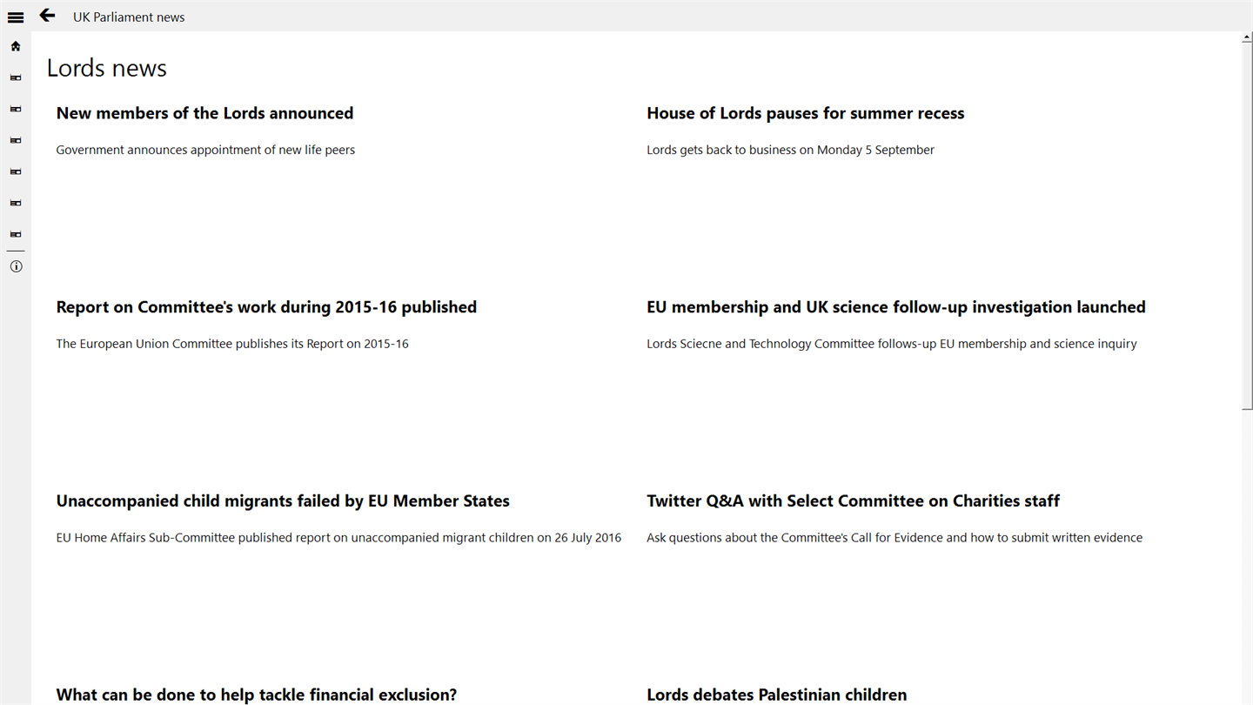The image size is (1253, 705).
Task: Open the info/about icon in sidebar
Action: coord(16,266)
